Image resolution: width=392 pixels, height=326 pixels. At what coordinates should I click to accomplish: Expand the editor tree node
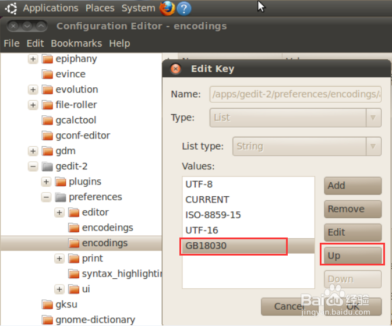pyautogui.click(x=59, y=212)
